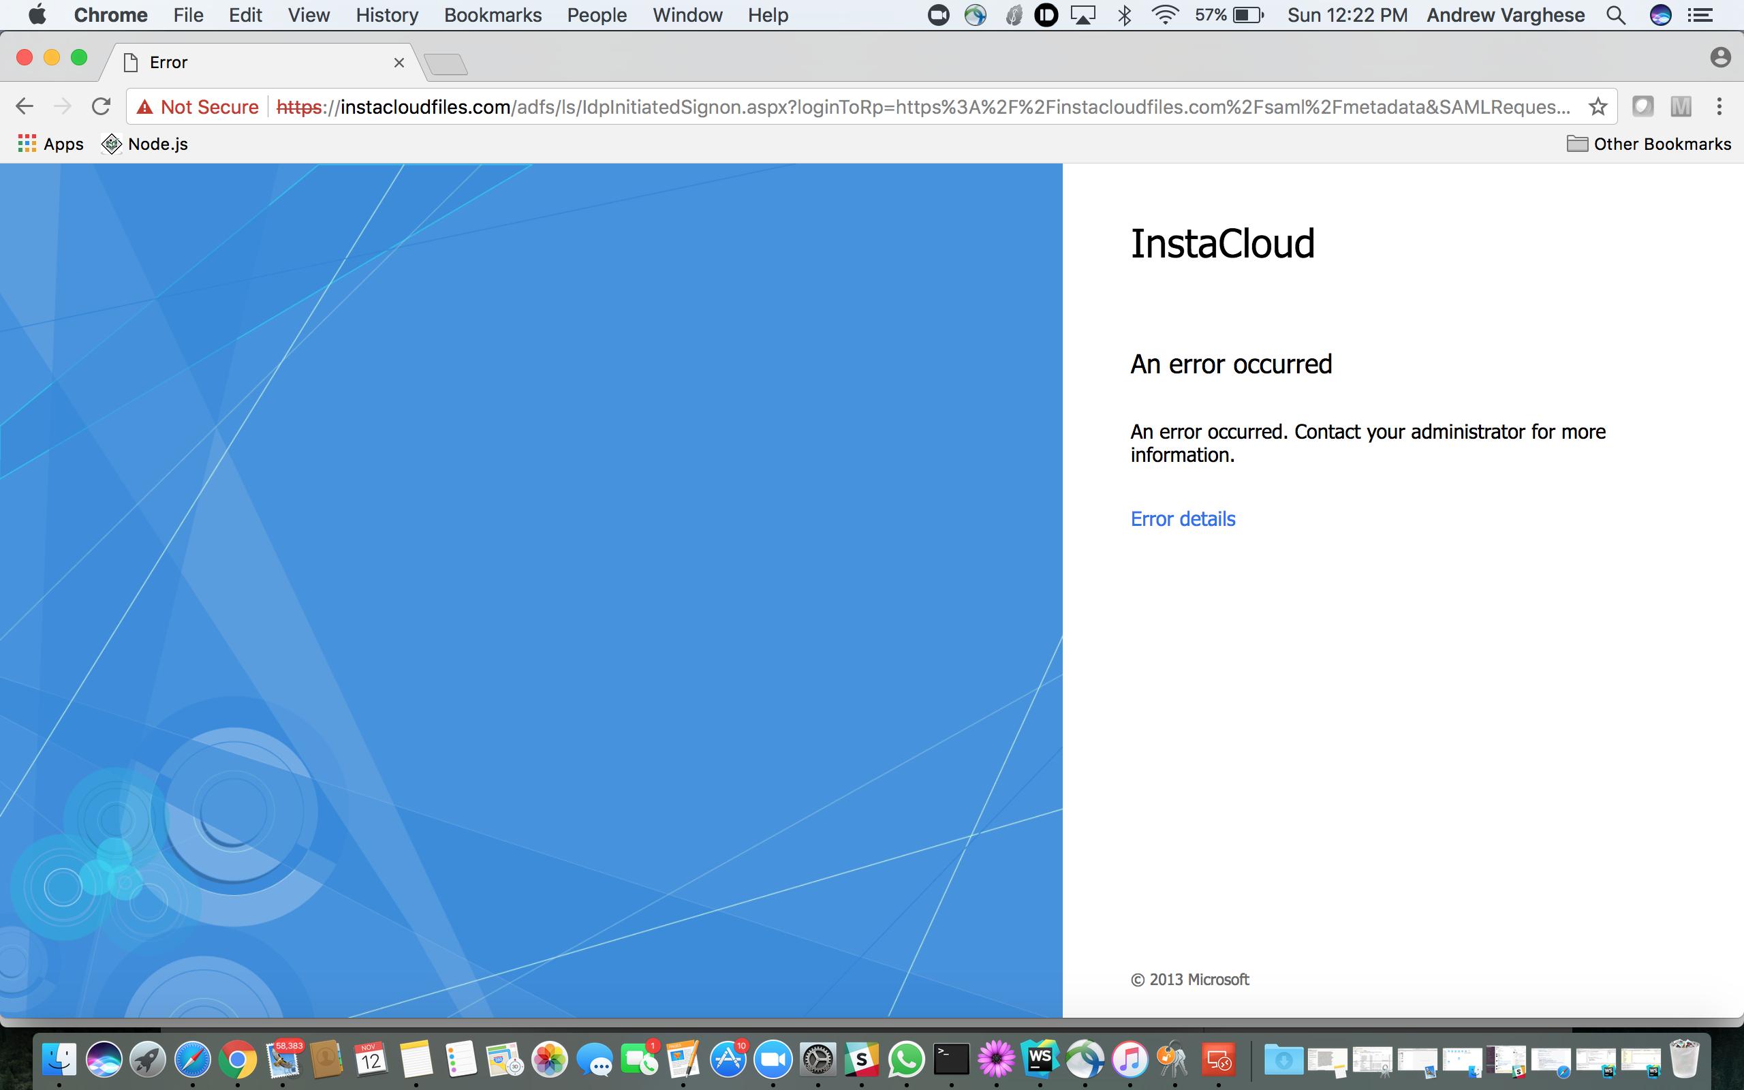Open Notification Center list icon
This screenshot has height=1090, width=1744.
coord(1701,15)
